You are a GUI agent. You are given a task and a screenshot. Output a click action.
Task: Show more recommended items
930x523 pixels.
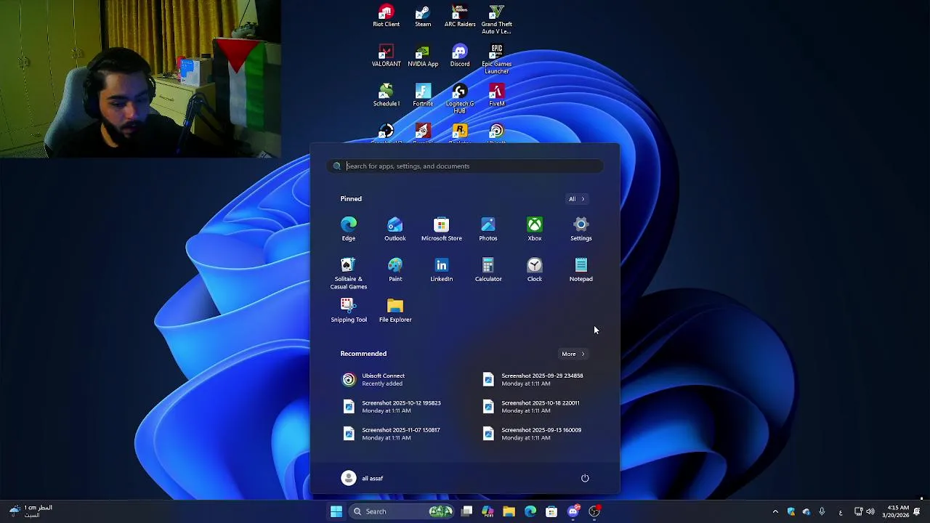[573, 354]
